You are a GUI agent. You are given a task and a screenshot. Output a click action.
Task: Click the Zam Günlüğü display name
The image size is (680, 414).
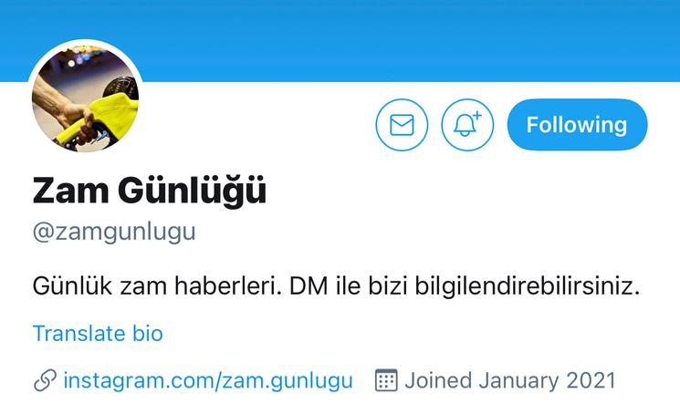[149, 190]
